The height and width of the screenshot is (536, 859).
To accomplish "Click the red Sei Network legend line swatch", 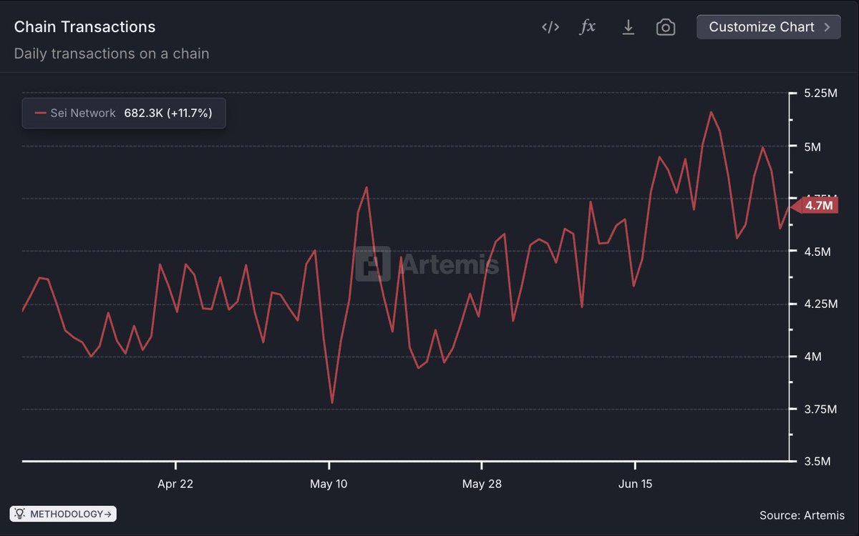I will coord(40,113).
